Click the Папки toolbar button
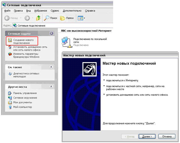This screenshot has height=143, width=180. point(67,18)
